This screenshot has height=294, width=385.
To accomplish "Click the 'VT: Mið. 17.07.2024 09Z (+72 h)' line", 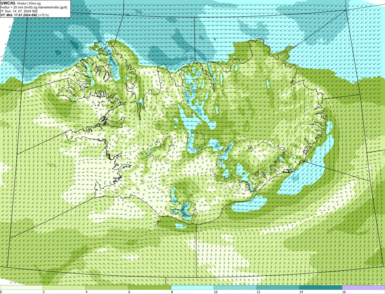I will click(x=25, y=15).
